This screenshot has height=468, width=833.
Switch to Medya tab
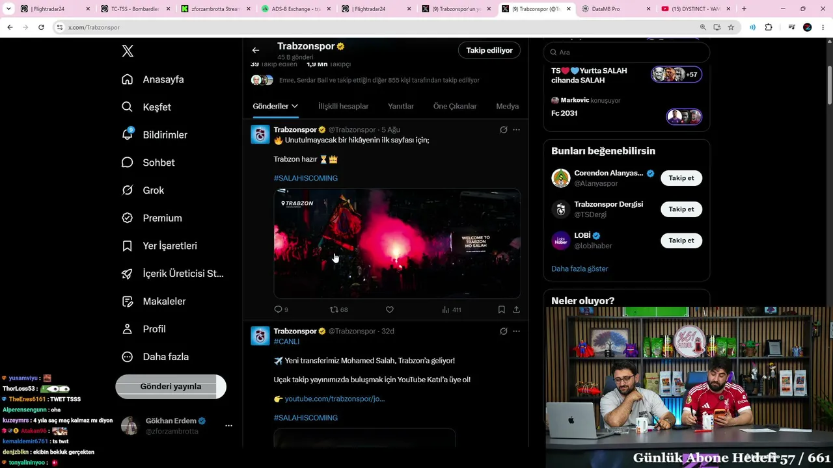[508, 106]
